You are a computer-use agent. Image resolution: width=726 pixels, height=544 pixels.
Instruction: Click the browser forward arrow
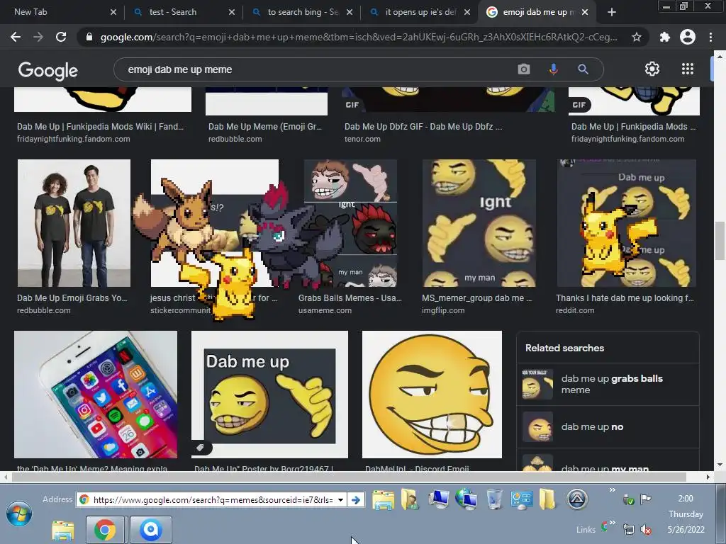point(38,37)
